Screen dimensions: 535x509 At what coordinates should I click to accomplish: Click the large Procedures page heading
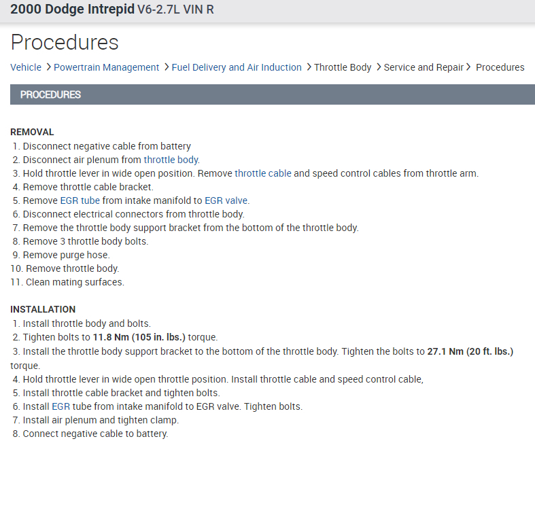click(x=65, y=42)
